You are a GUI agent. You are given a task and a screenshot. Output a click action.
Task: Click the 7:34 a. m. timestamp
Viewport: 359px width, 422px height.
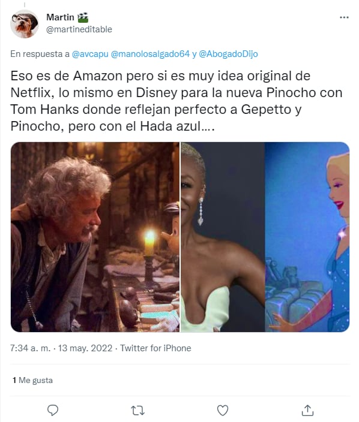click(x=30, y=348)
